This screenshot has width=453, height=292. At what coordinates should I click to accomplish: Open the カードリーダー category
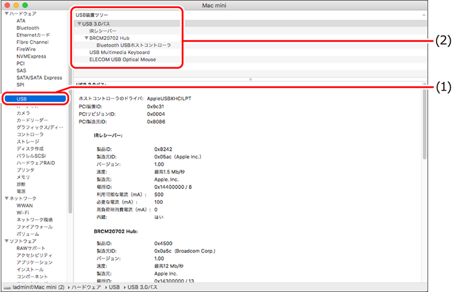click(32, 120)
